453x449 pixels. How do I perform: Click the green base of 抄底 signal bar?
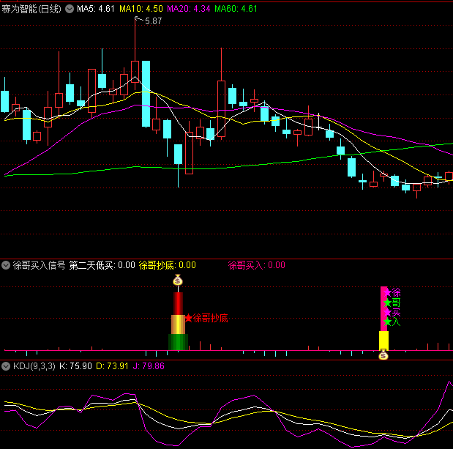pyautogui.click(x=179, y=342)
